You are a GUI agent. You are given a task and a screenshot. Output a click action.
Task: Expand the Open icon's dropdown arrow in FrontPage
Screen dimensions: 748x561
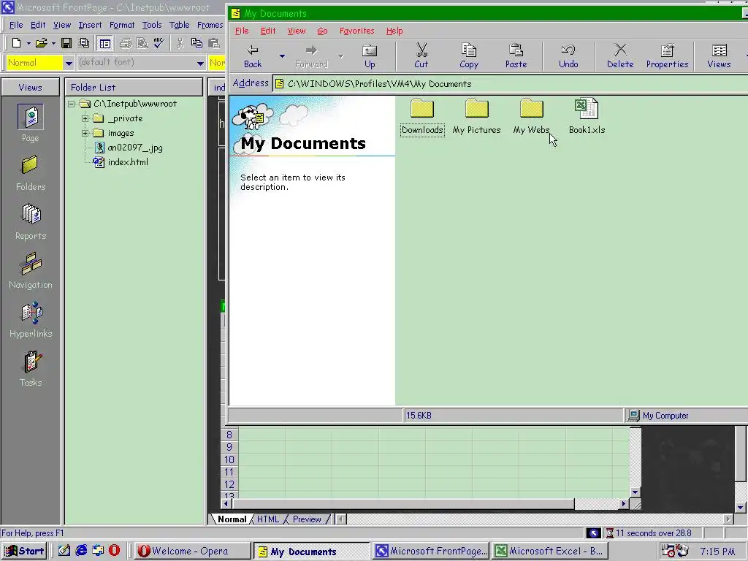(x=53, y=43)
